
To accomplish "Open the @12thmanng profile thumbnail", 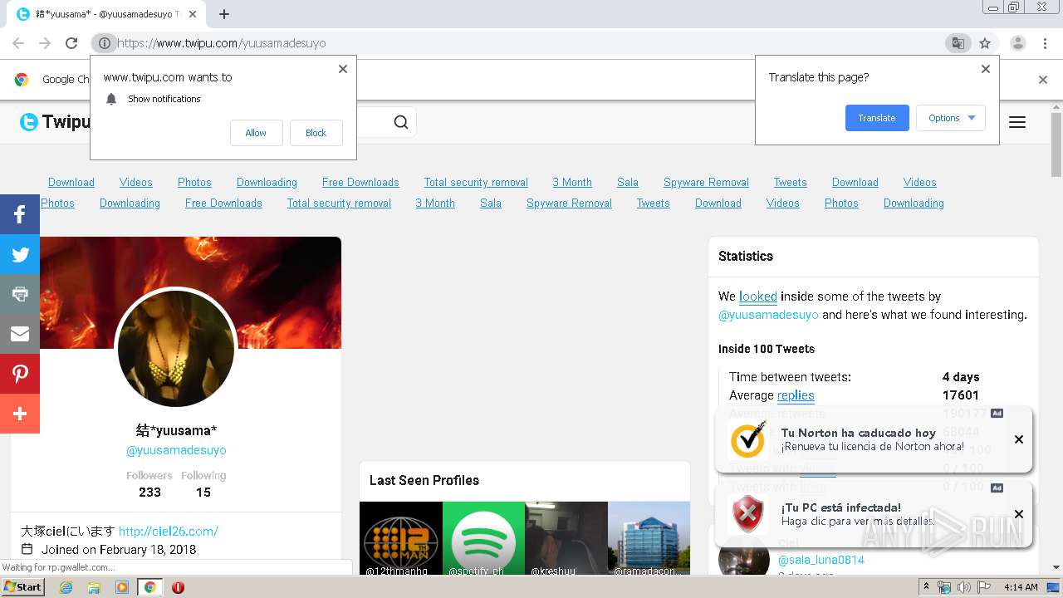I will coord(401,538).
